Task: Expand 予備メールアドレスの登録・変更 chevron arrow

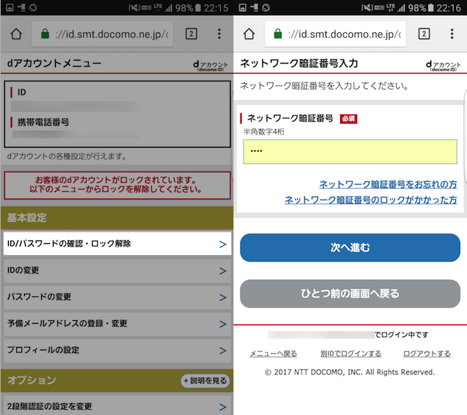Action: (223, 324)
